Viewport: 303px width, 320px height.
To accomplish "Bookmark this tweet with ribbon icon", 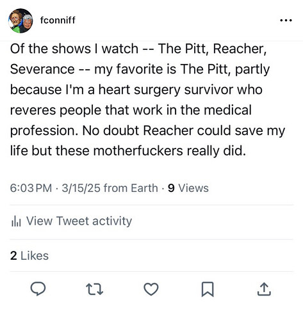I will point(208,289).
